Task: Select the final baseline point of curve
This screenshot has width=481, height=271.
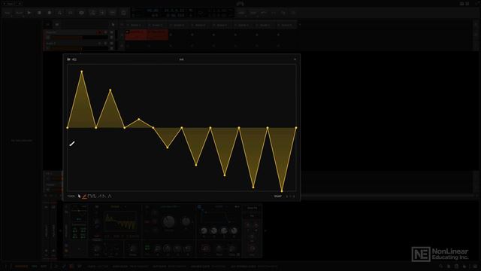Action: click(x=296, y=127)
